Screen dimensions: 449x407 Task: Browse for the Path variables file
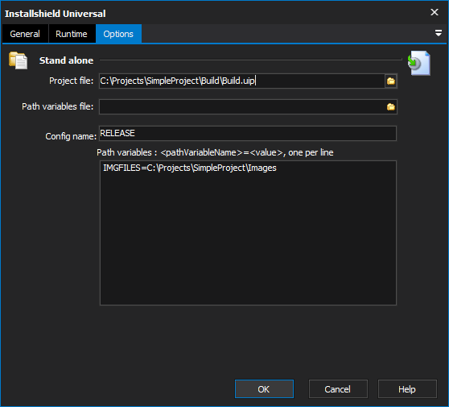(391, 107)
